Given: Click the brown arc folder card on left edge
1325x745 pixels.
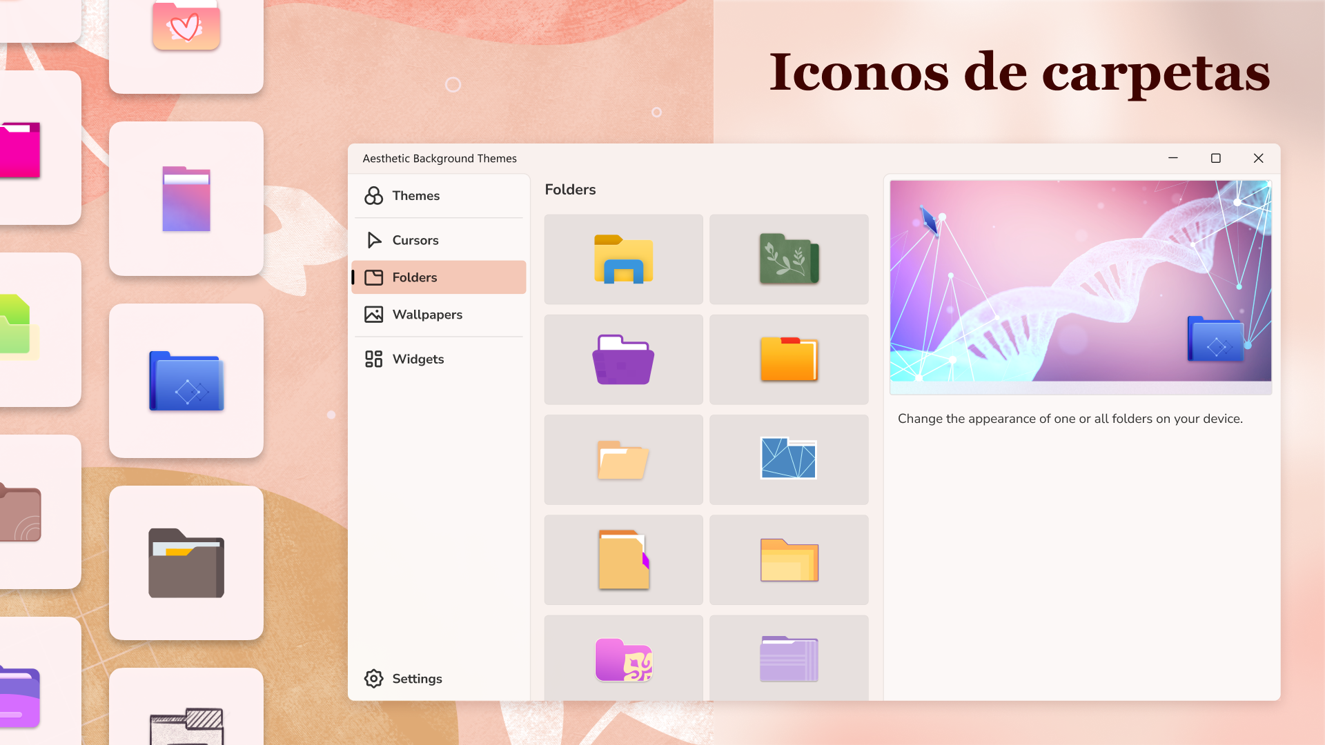Looking at the screenshot, I should coord(40,512).
